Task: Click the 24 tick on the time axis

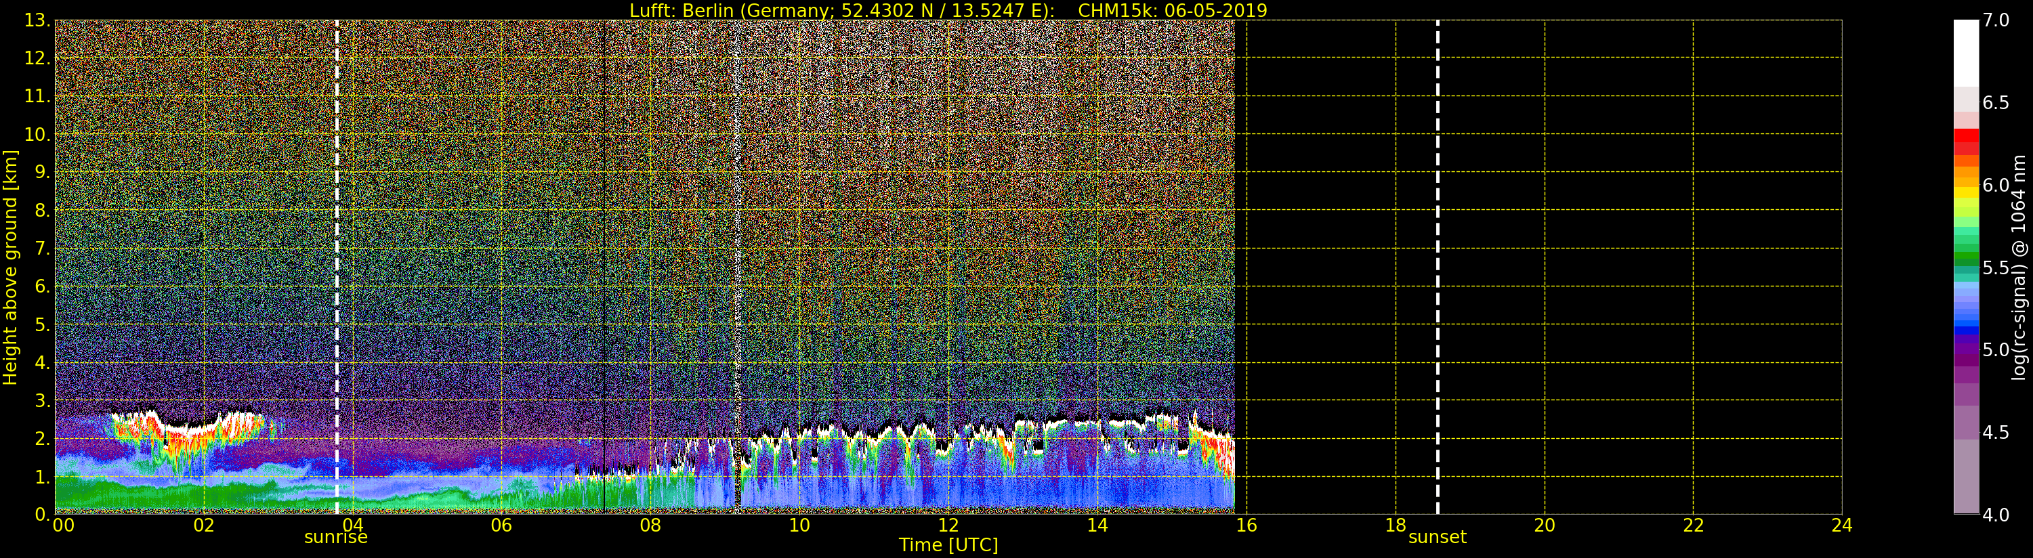Action: click(x=1841, y=525)
